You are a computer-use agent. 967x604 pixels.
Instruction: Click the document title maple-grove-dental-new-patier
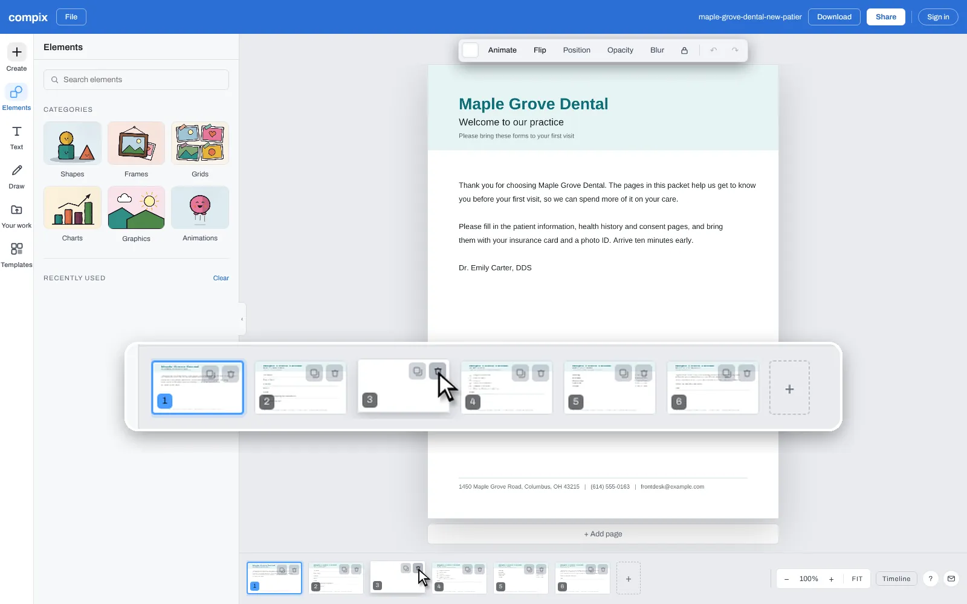[x=750, y=17]
